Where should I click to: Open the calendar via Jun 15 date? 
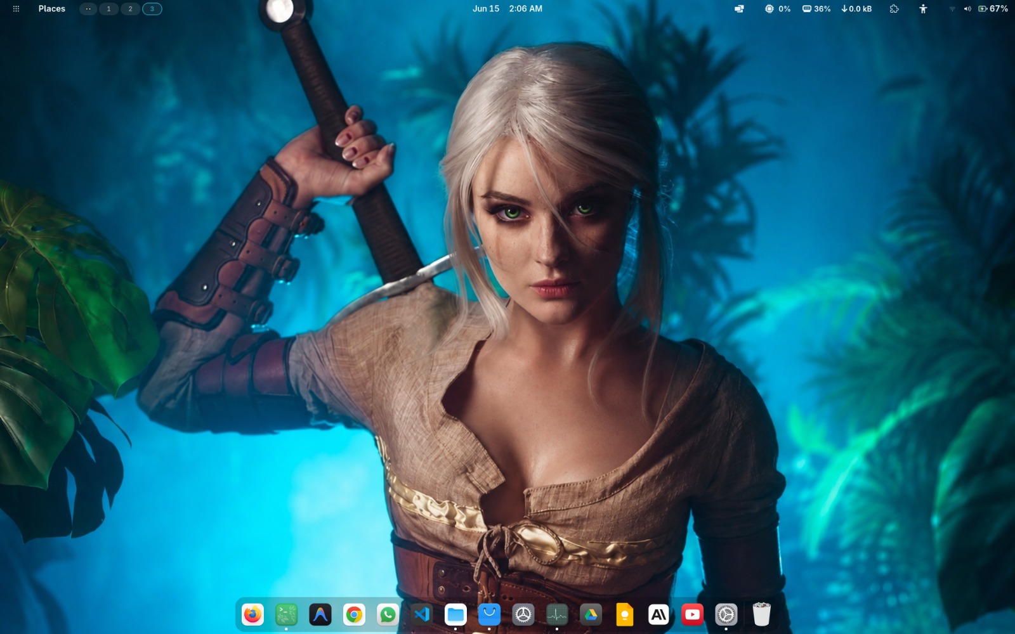(486, 9)
